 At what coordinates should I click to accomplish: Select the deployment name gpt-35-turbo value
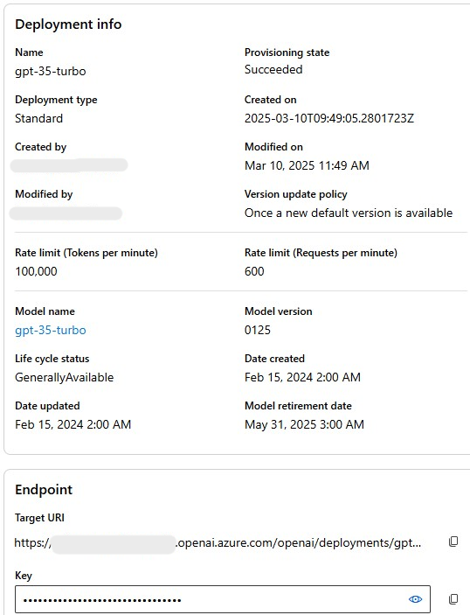tap(50, 72)
